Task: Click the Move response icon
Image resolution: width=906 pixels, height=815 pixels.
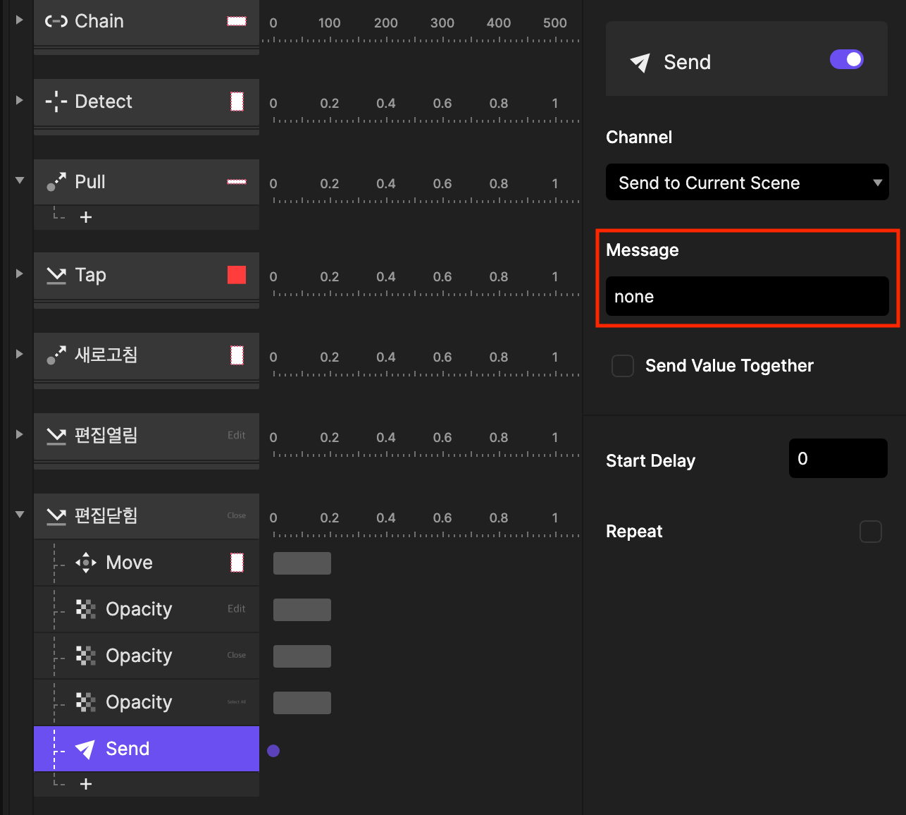Action: (86, 563)
